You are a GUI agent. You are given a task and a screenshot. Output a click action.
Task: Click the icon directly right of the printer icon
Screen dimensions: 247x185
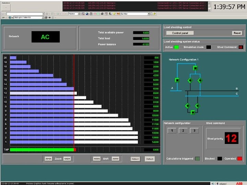tap(106, 14)
